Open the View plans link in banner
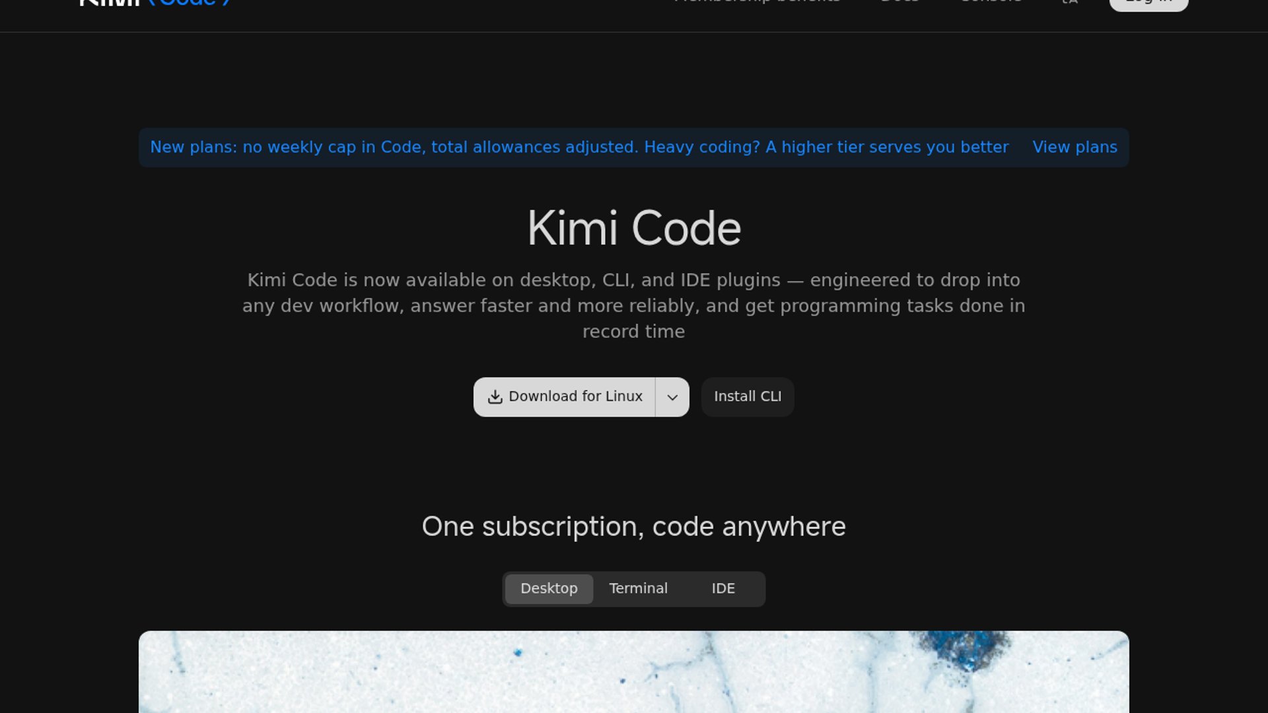 point(1074,147)
